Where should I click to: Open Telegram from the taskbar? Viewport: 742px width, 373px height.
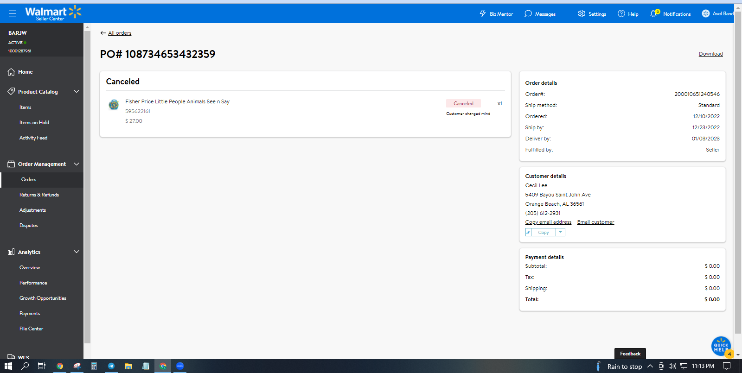111,366
